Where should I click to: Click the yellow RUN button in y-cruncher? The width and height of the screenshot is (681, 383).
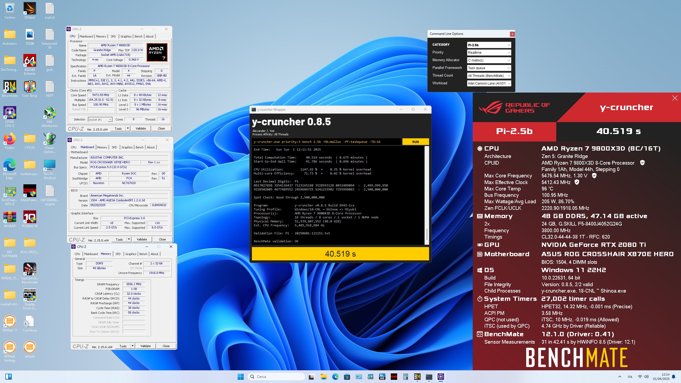(x=416, y=142)
